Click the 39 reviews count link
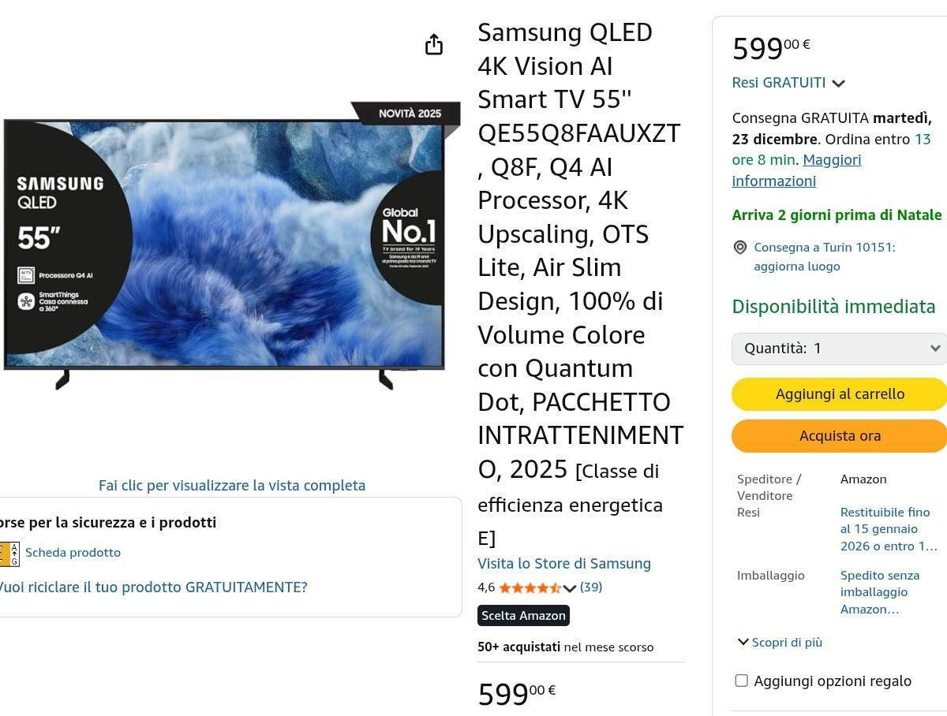This screenshot has height=716, width=947. 591,587
